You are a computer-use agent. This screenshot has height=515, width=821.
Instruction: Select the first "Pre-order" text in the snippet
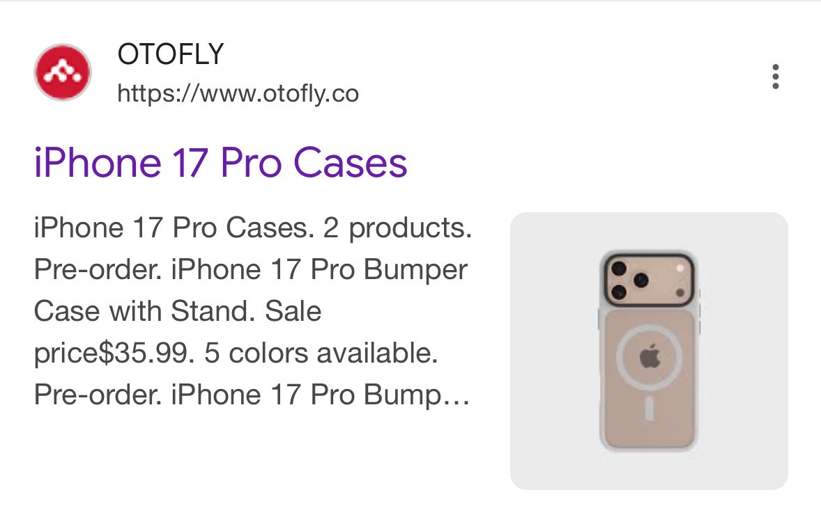click(x=77, y=270)
